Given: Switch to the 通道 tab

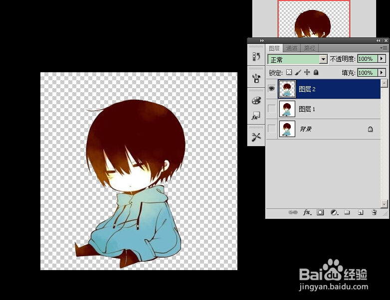Looking at the screenshot, I should pyautogui.click(x=292, y=48).
